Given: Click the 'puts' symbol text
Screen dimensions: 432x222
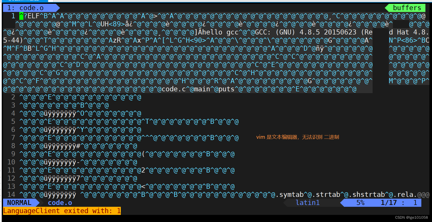Looking at the screenshot, I should (226, 89).
